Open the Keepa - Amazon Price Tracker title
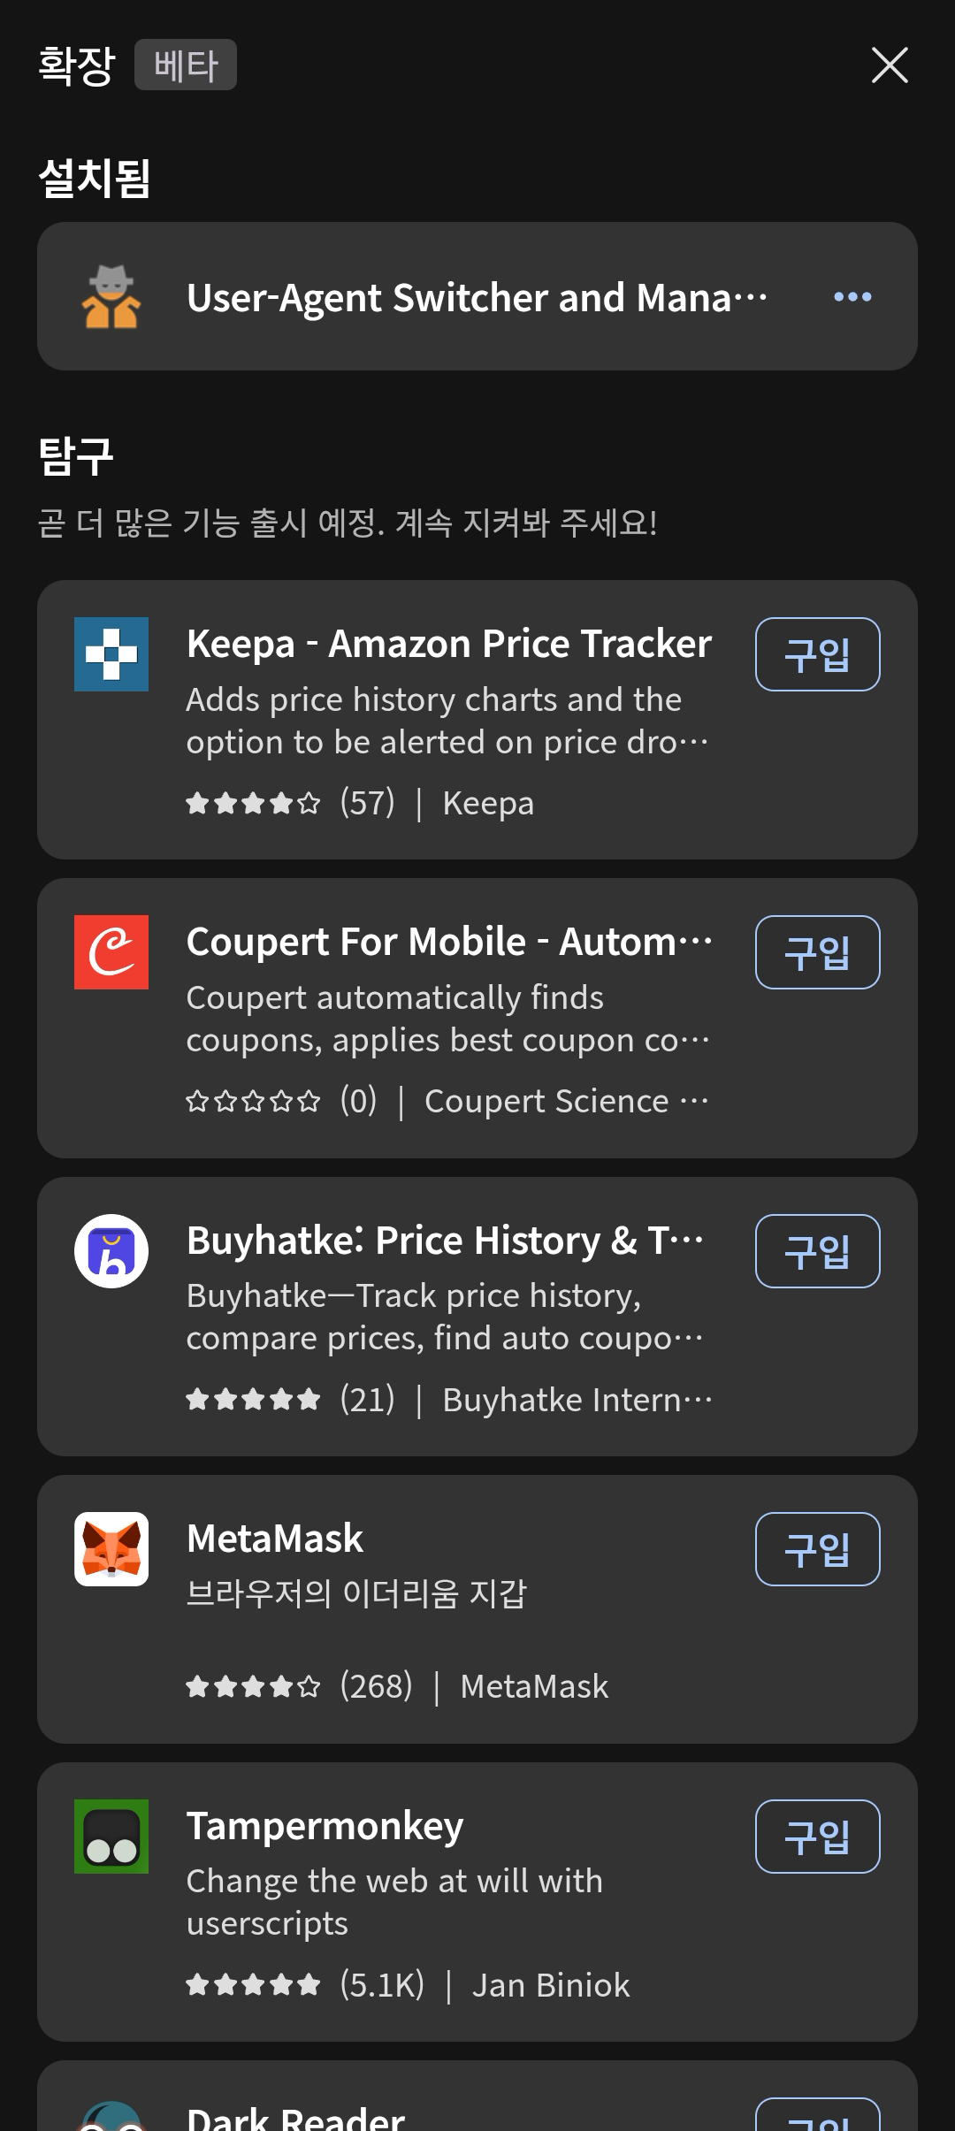Viewport: 955px width, 2131px height. 449,644
